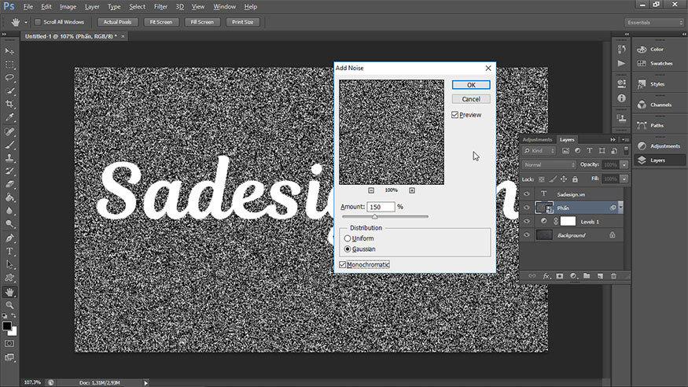Select the Brush tool
The image size is (688, 387).
[9, 145]
